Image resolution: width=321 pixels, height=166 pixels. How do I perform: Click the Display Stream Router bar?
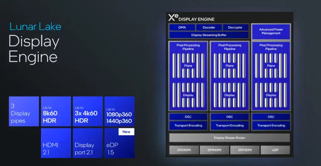pyautogui.click(x=229, y=138)
